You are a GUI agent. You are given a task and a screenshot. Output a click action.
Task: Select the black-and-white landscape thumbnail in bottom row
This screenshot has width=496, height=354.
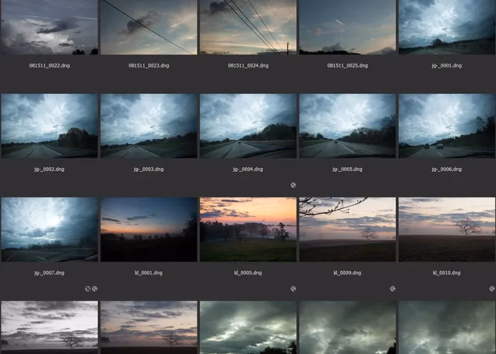[x=50, y=327]
